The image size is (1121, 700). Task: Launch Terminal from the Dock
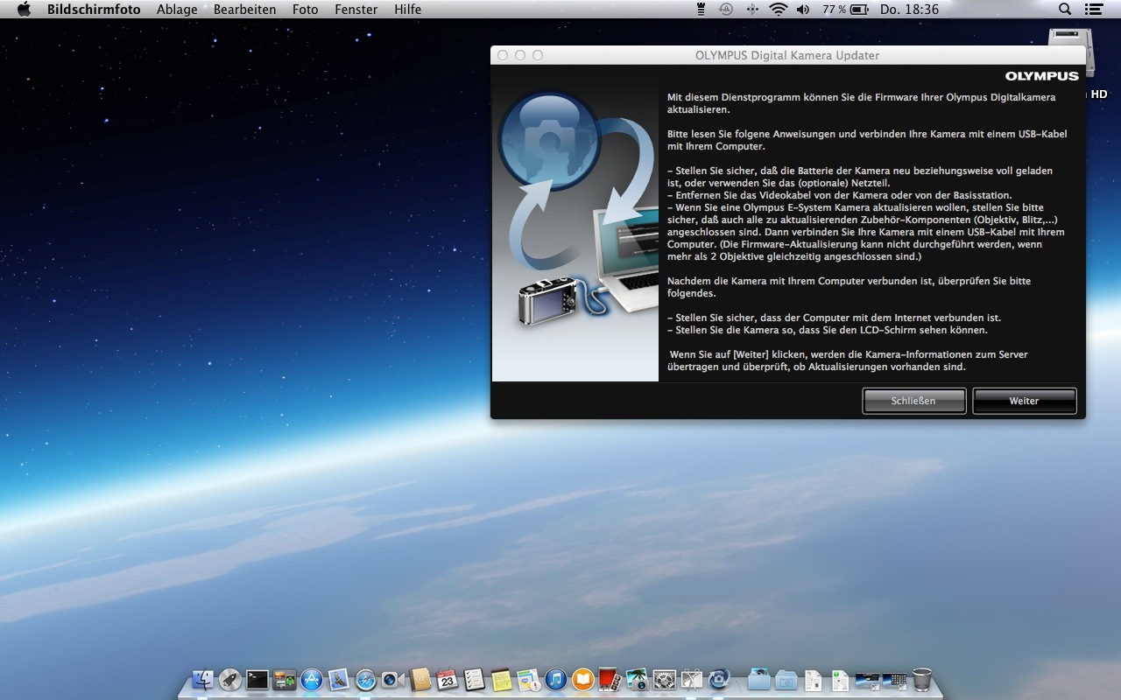pos(257,679)
